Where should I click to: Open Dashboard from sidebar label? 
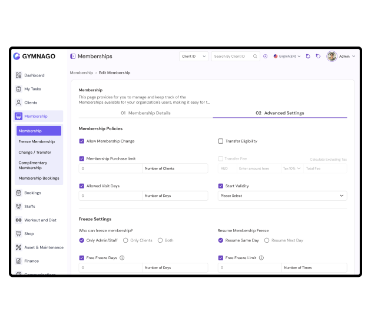point(34,75)
